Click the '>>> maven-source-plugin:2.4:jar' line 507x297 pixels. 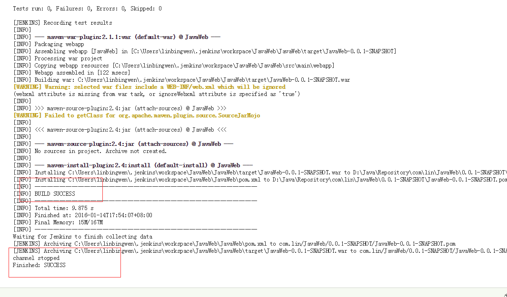(x=120, y=108)
